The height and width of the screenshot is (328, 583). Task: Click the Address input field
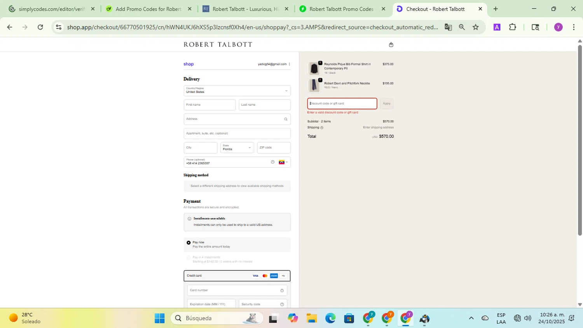(237, 119)
